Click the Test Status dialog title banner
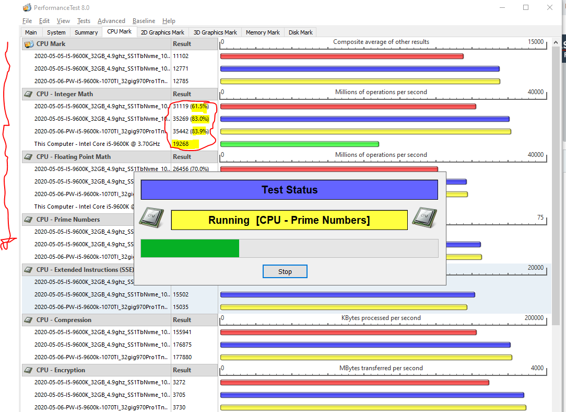The width and height of the screenshot is (566, 412). 289,190
